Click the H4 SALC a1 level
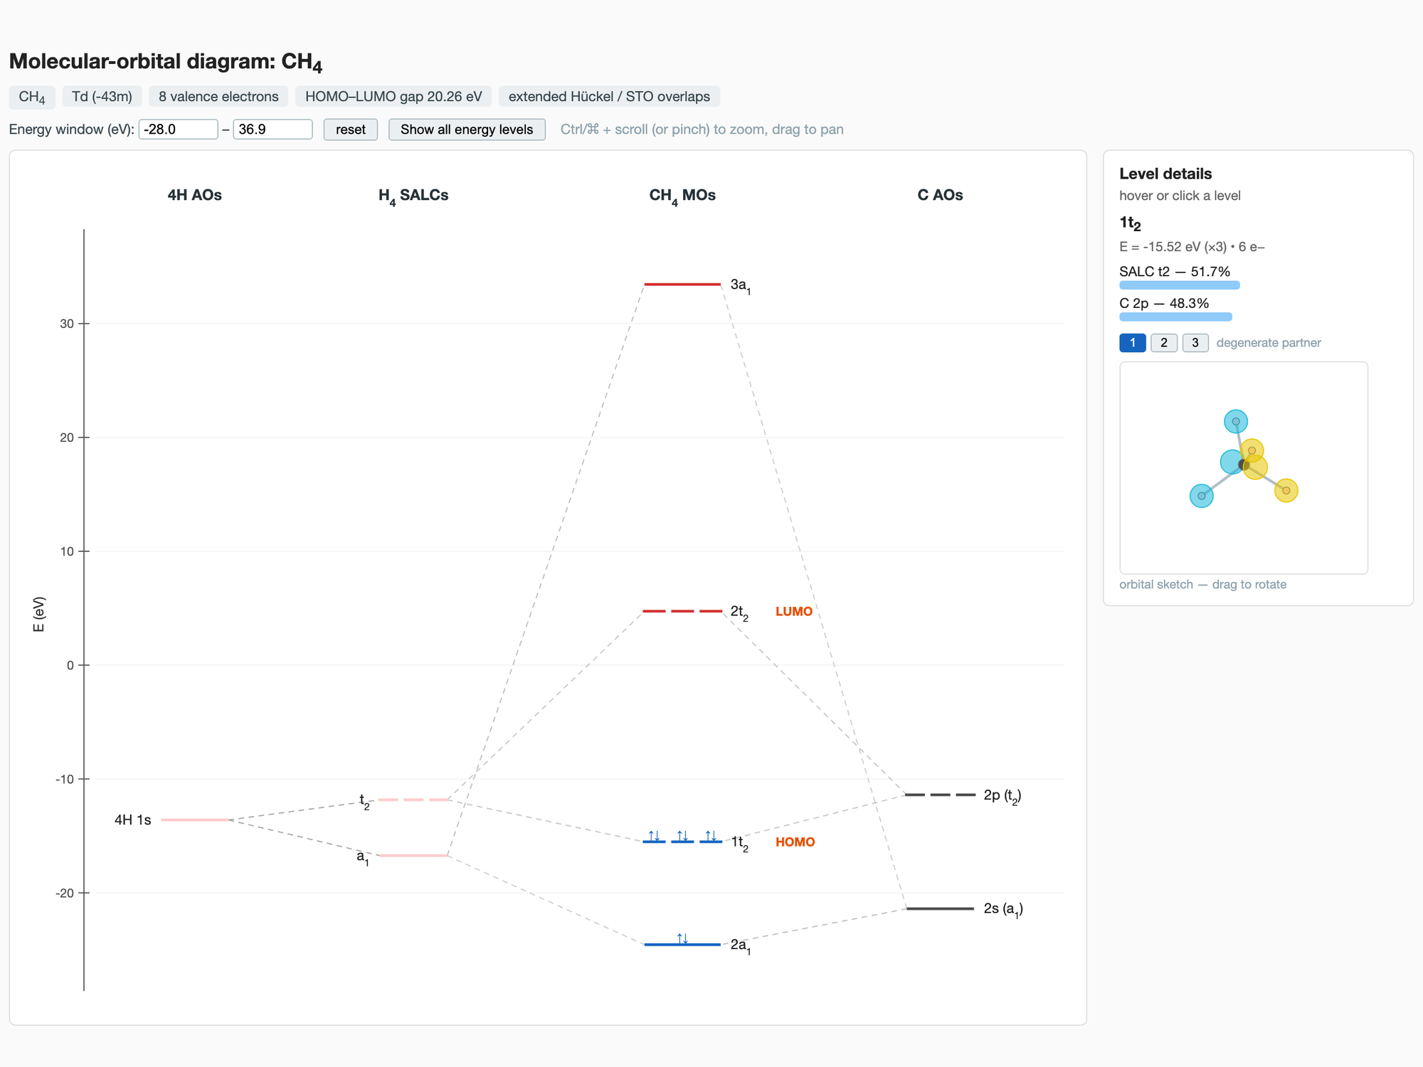 point(413,855)
